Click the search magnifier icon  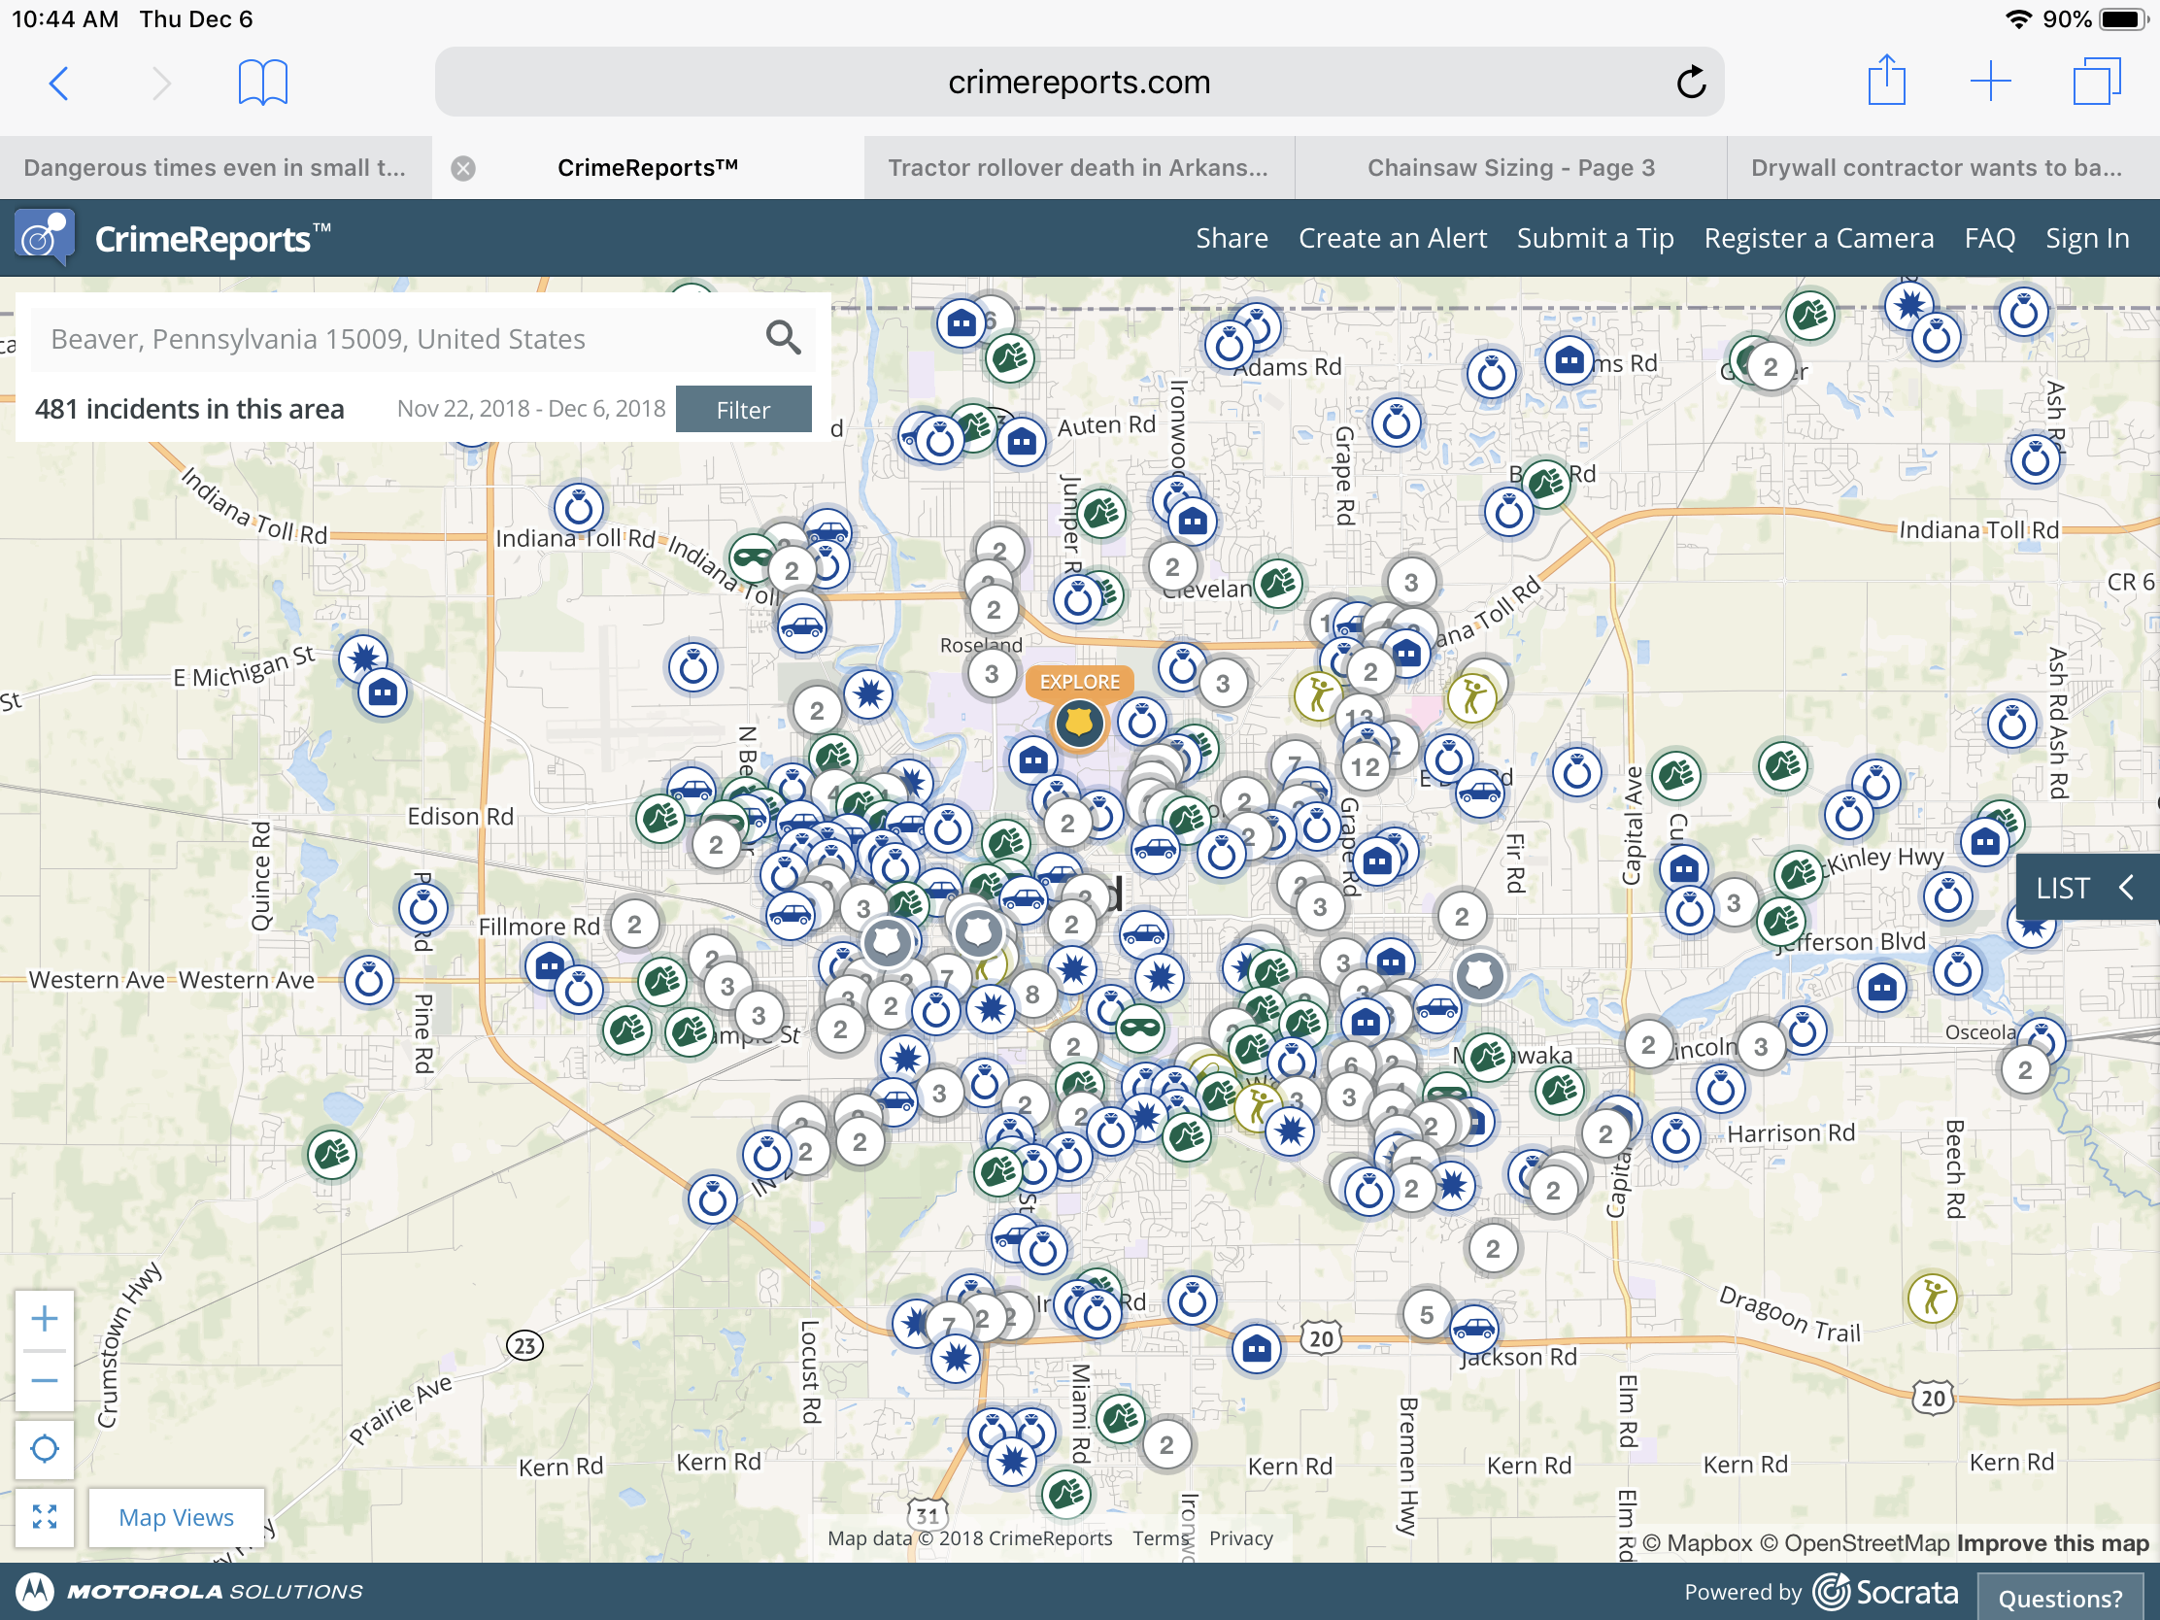point(783,338)
